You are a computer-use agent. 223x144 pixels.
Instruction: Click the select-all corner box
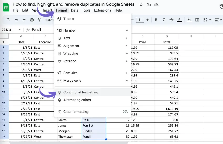pos(4,36)
